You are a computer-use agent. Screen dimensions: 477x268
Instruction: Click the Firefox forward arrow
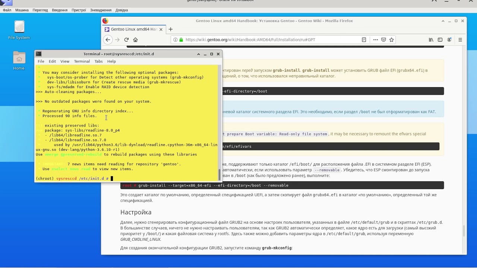tap(117, 40)
